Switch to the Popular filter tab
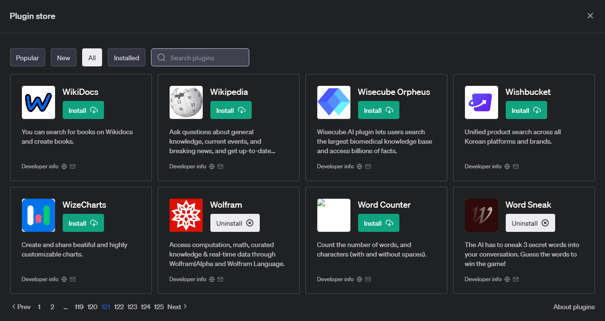605x321 pixels. pyautogui.click(x=28, y=57)
